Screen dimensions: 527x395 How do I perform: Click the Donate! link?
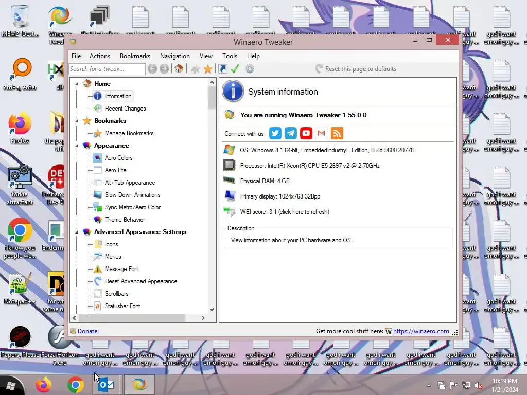coord(88,331)
